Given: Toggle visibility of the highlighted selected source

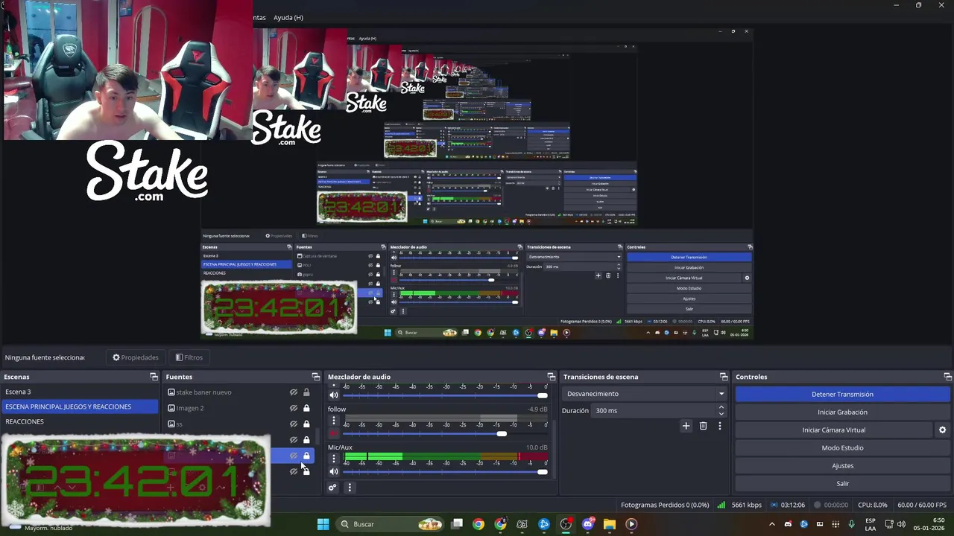Looking at the screenshot, I should (294, 456).
